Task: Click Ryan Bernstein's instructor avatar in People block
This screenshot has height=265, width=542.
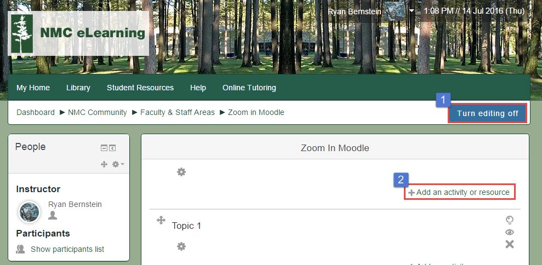Action: pyautogui.click(x=30, y=211)
